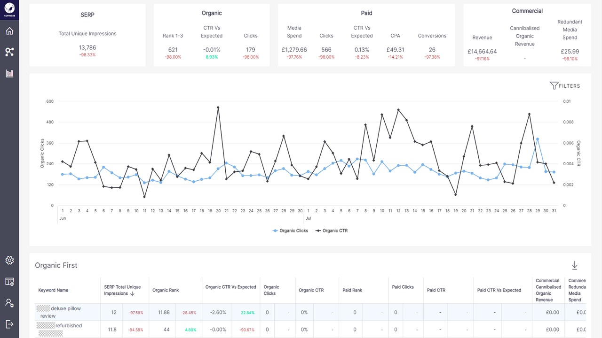This screenshot has width=602, height=338.
Task: Open the table settings icon in sidebar
Action: pyautogui.click(x=9, y=282)
